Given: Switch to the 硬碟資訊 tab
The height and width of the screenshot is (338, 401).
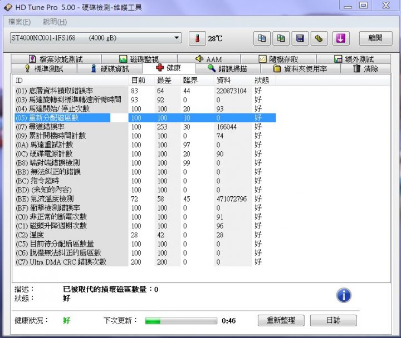Looking at the screenshot, I should (110, 68).
